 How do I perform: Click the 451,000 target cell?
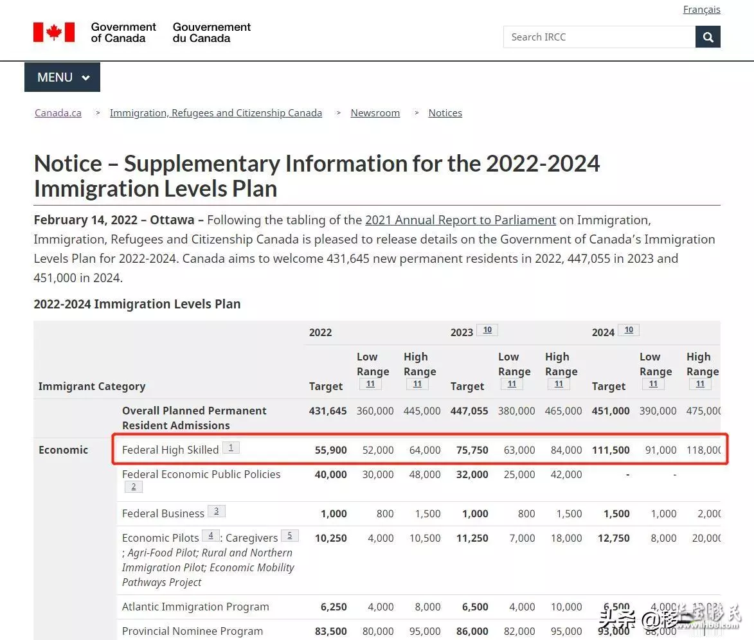pyautogui.click(x=610, y=411)
